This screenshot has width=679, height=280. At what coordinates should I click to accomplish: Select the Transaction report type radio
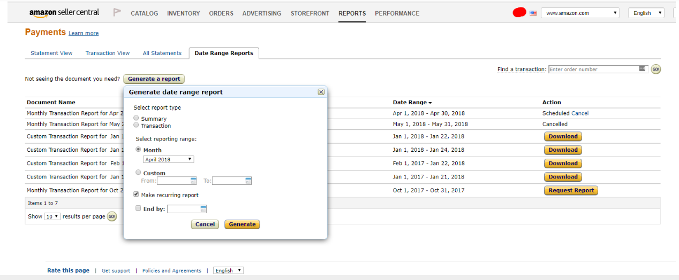tap(137, 125)
